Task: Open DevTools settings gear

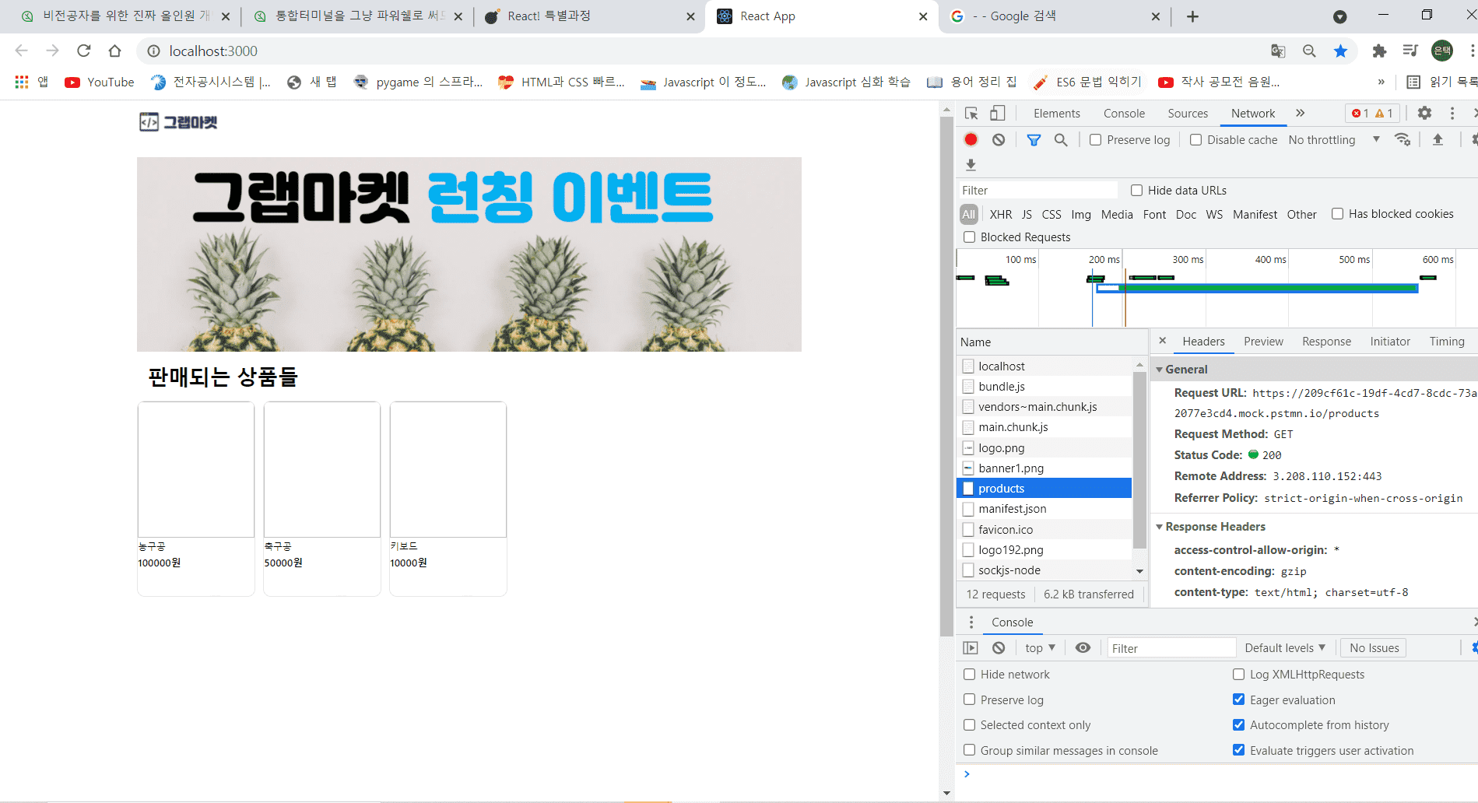Action: tap(1424, 114)
